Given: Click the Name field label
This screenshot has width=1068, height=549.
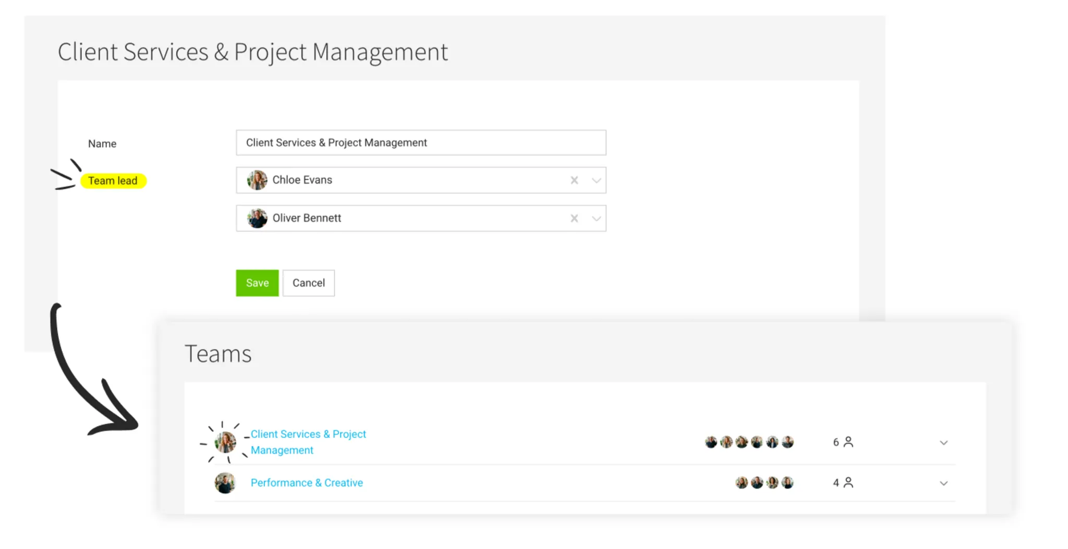Looking at the screenshot, I should tap(102, 144).
